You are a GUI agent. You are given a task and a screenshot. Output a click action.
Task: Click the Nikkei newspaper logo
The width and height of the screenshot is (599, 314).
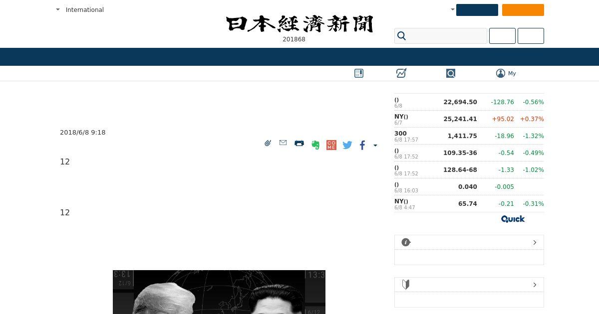[x=299, y=24]
